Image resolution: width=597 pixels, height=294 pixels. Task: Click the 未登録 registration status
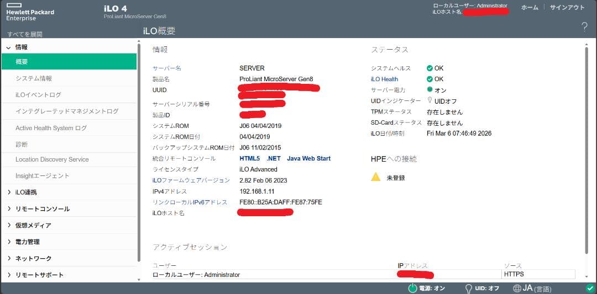(396, 178)
